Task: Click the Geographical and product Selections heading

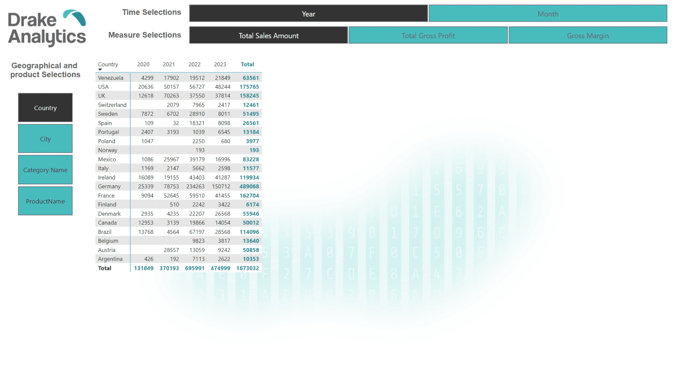Action: tap(44, 70)
